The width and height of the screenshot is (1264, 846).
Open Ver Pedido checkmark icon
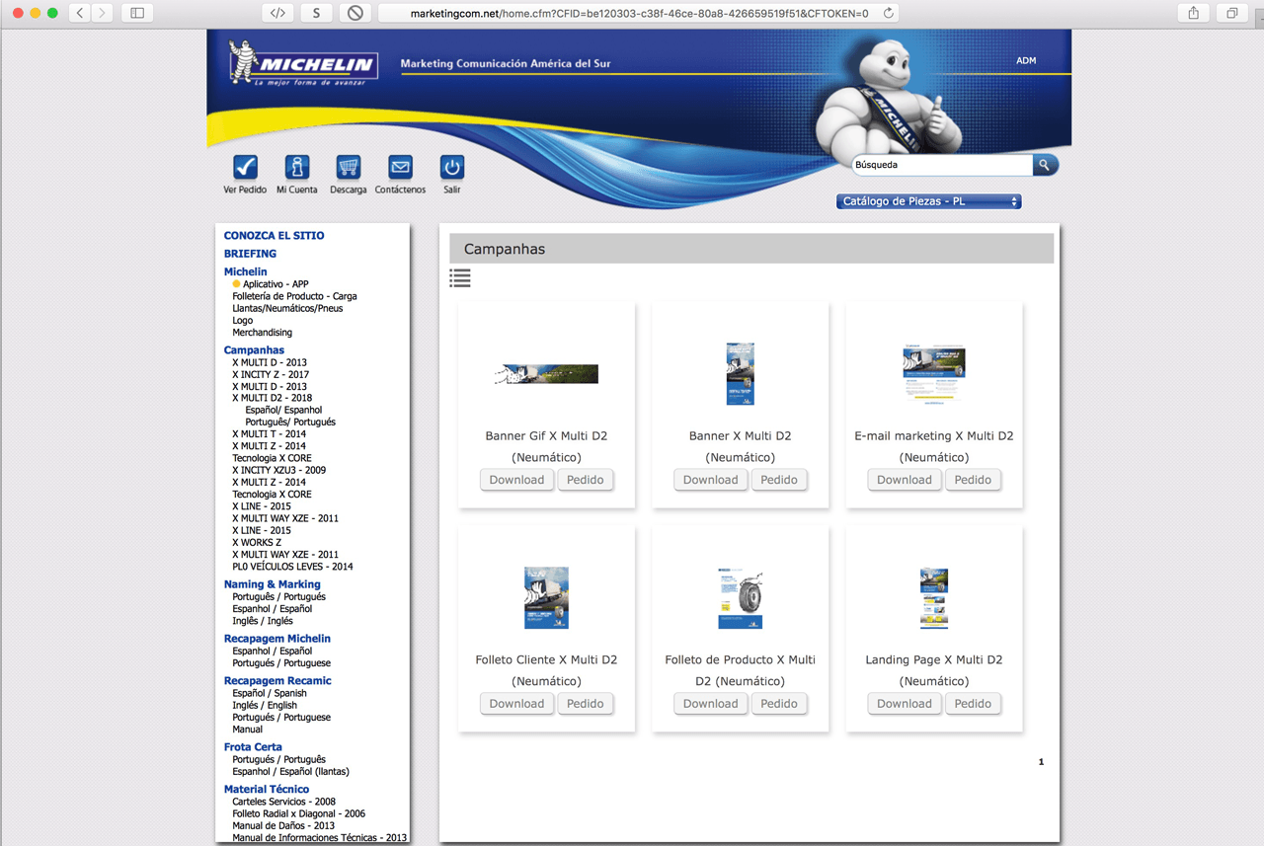tap(245, 167)
